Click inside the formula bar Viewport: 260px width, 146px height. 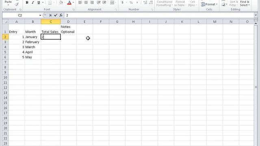coord(159,15)
